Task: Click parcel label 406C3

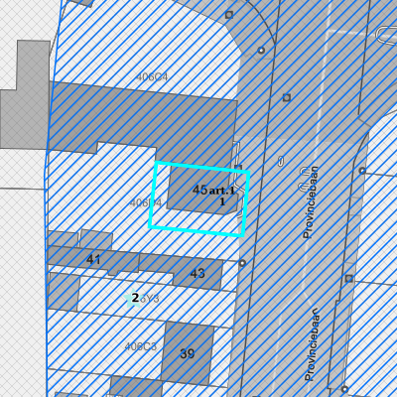Action: (141, 346)
